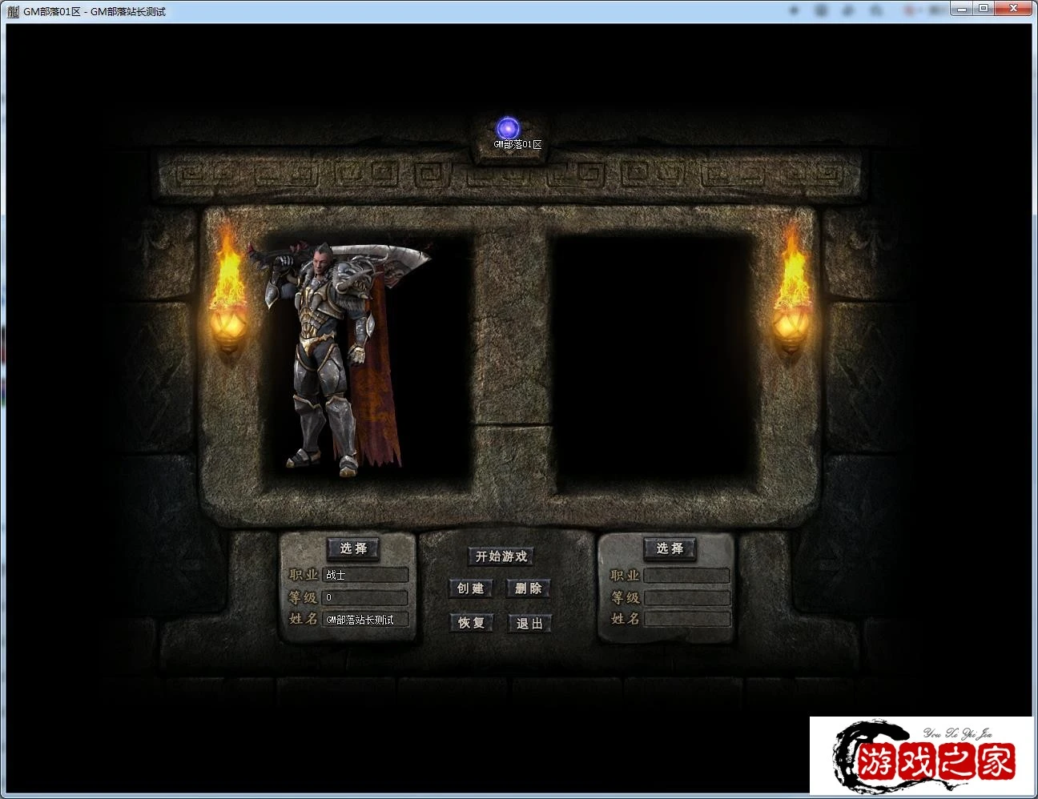Click the window title bar app icon

(13, 11)
